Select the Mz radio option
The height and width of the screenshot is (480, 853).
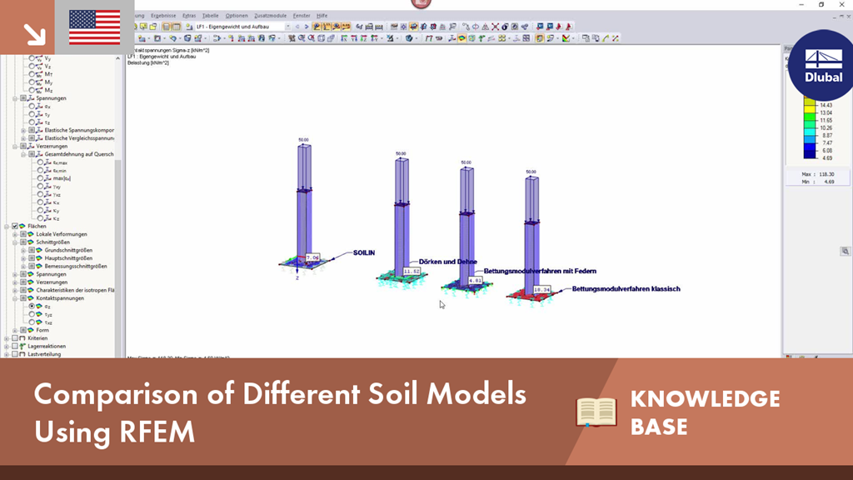pos(32,90)
